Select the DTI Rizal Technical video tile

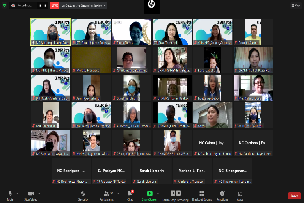pos(172,32)
